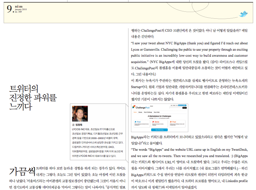256x190 pixels.
Task: Click the black Search button
Action: click(184, 108)
